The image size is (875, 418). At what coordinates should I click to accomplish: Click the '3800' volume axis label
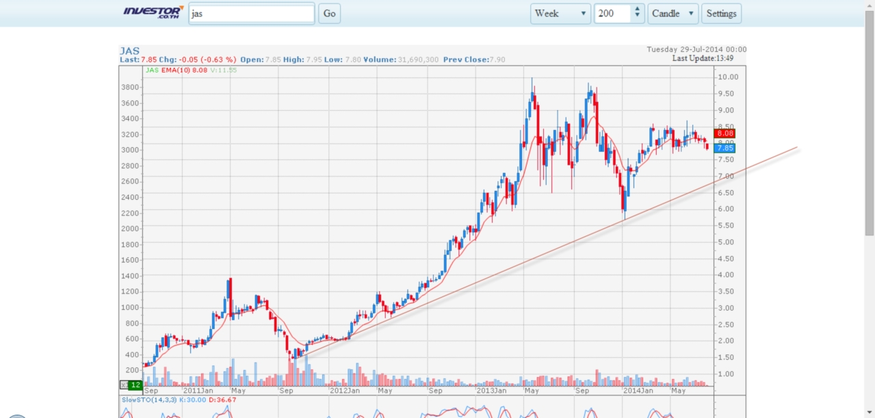pyautogui.click(x=131, y=88)
